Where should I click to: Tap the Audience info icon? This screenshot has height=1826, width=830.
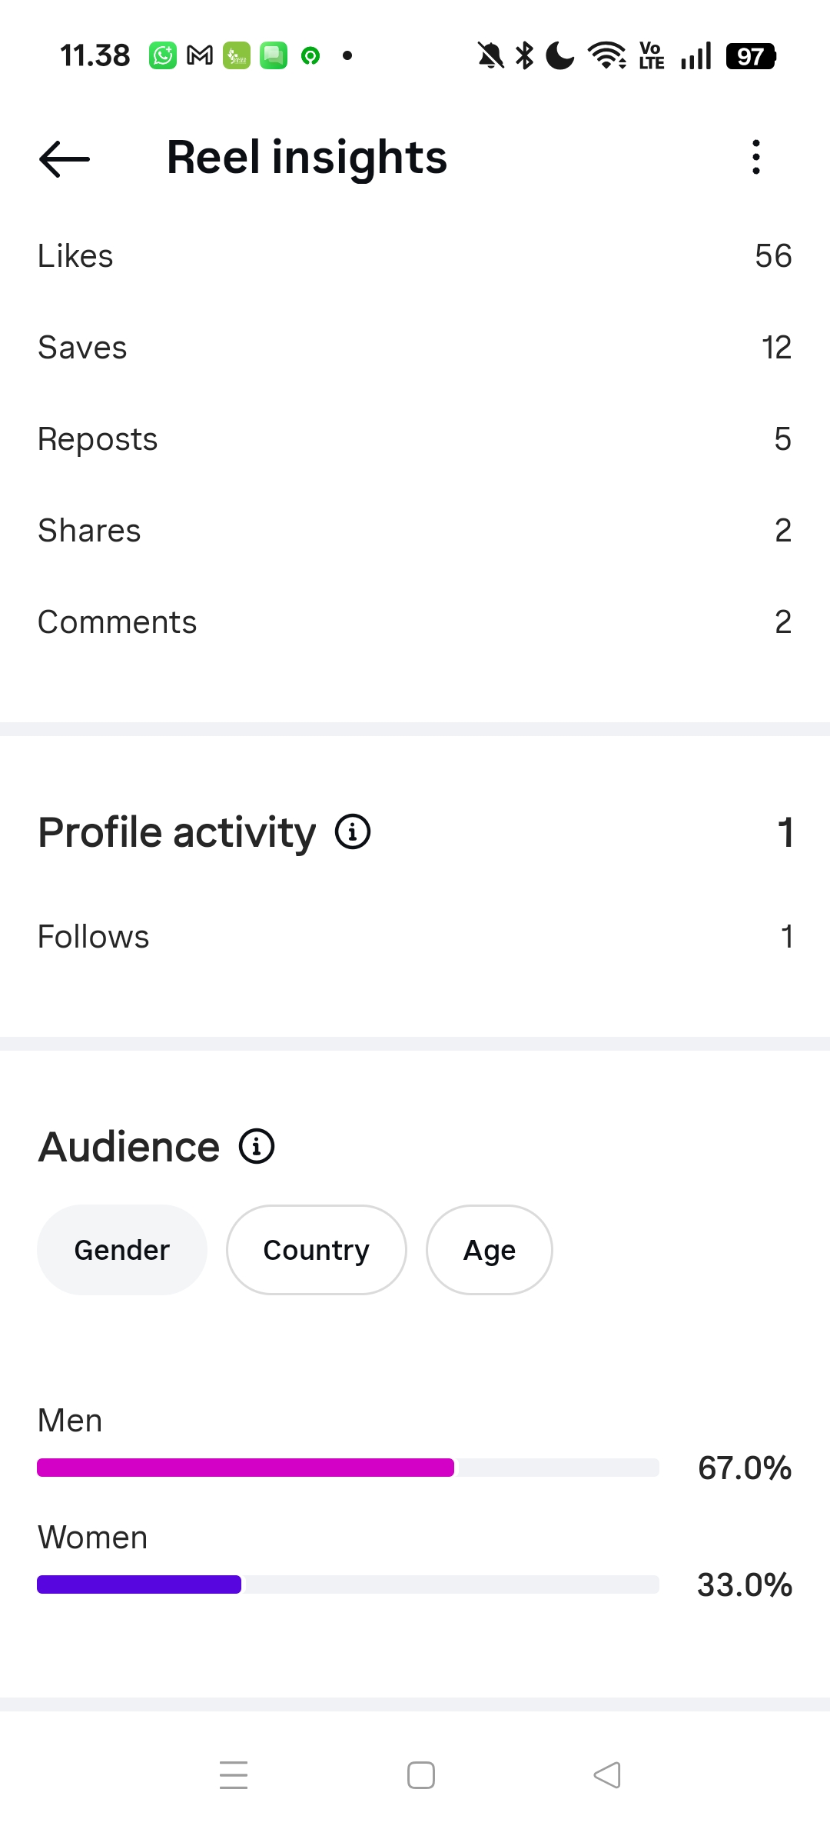click(257, 1146)
